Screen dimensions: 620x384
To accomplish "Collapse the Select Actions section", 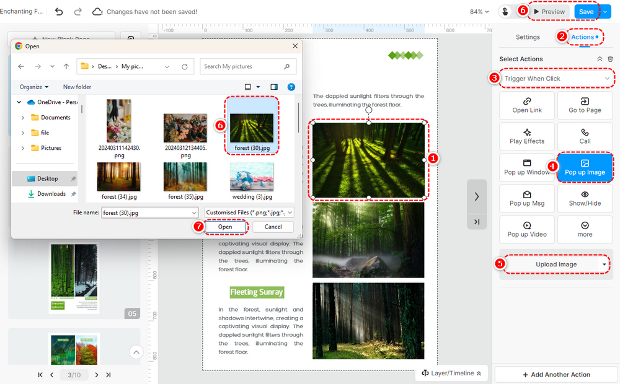I will pos(600,59).
